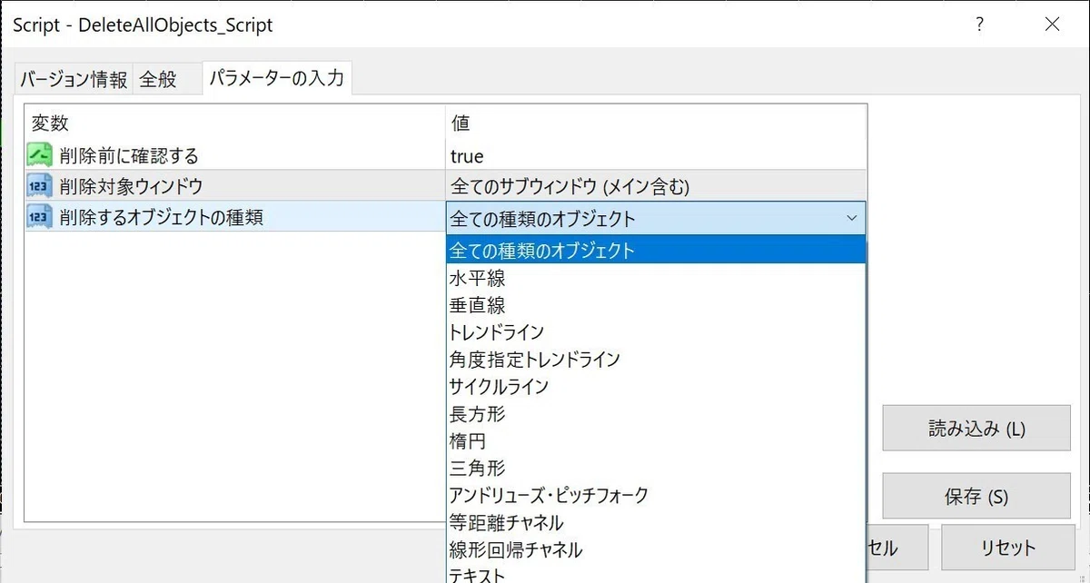
Task: Pick 長方形 in the object type list
Action: pyautogui.click(x=656, y=413)
